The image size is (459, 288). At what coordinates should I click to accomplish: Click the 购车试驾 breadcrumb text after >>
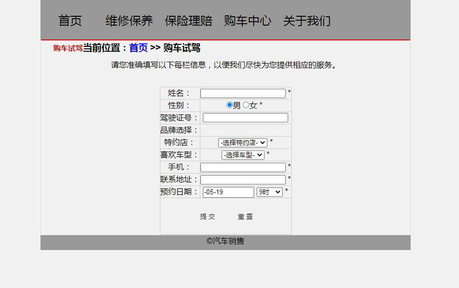click(x=182, y=48)
